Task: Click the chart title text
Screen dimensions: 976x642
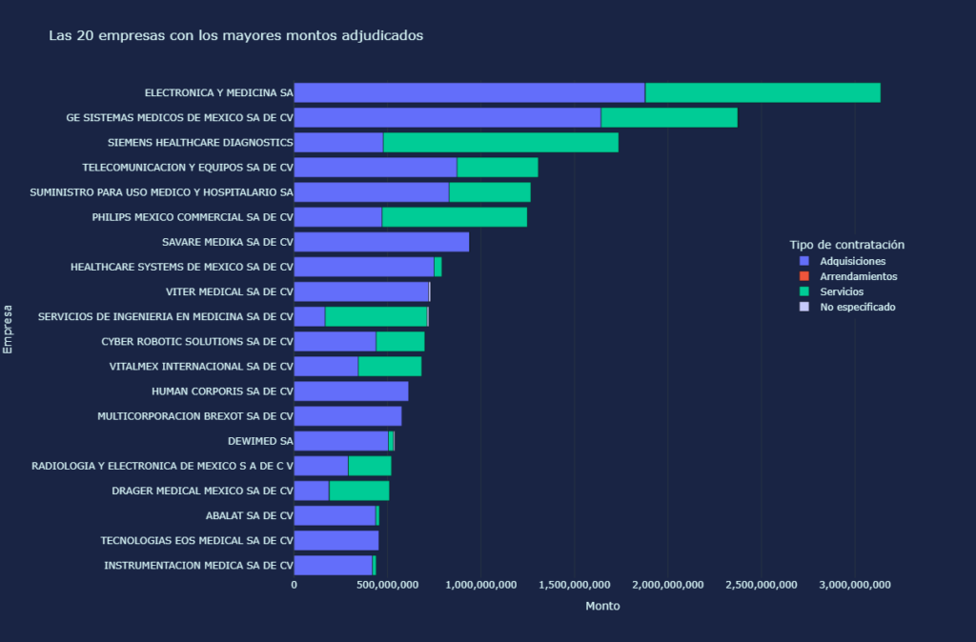Action: pyautogui.click(x=236, y=35)
